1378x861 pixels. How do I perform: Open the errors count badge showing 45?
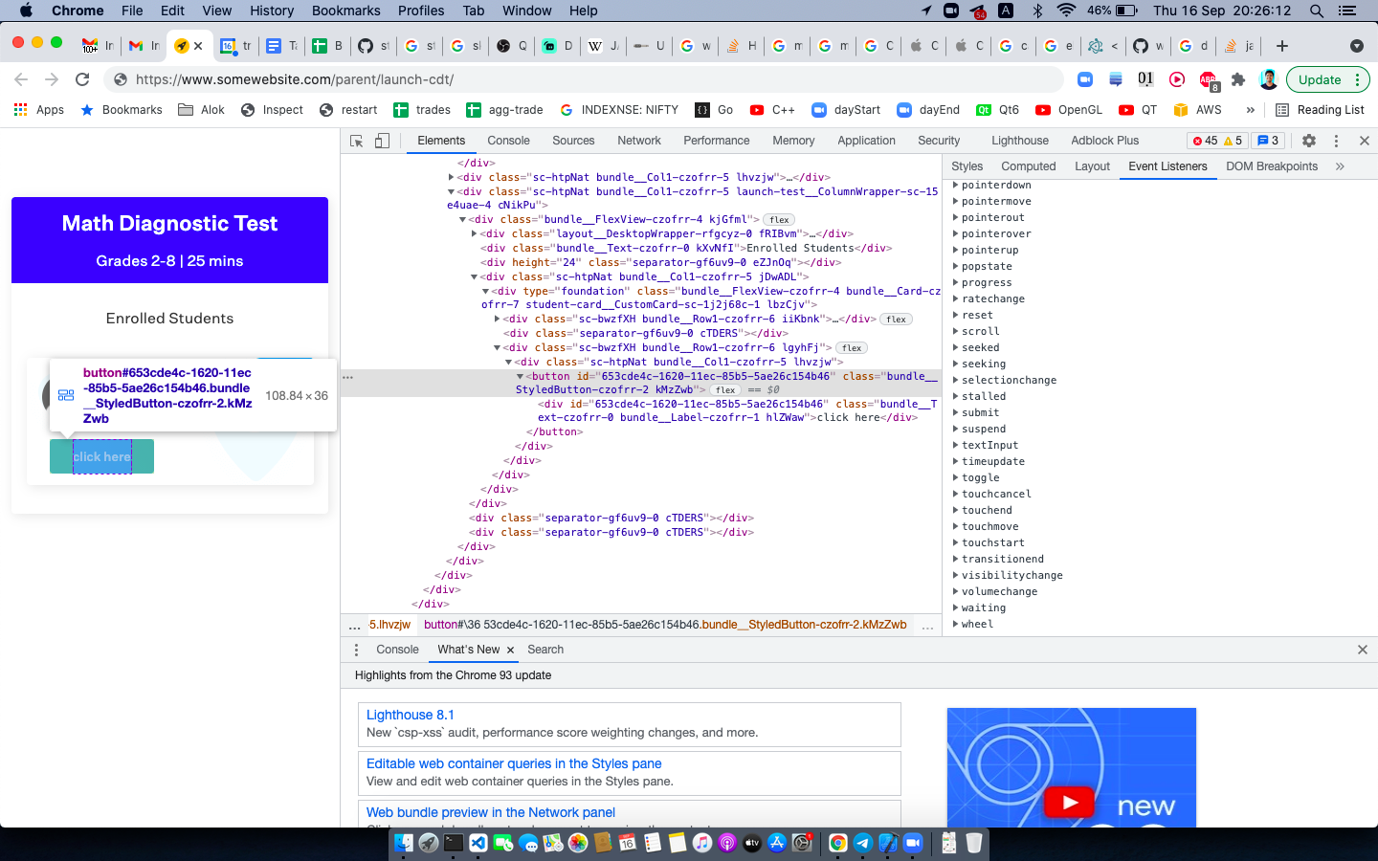click(x=1205, y=141)
